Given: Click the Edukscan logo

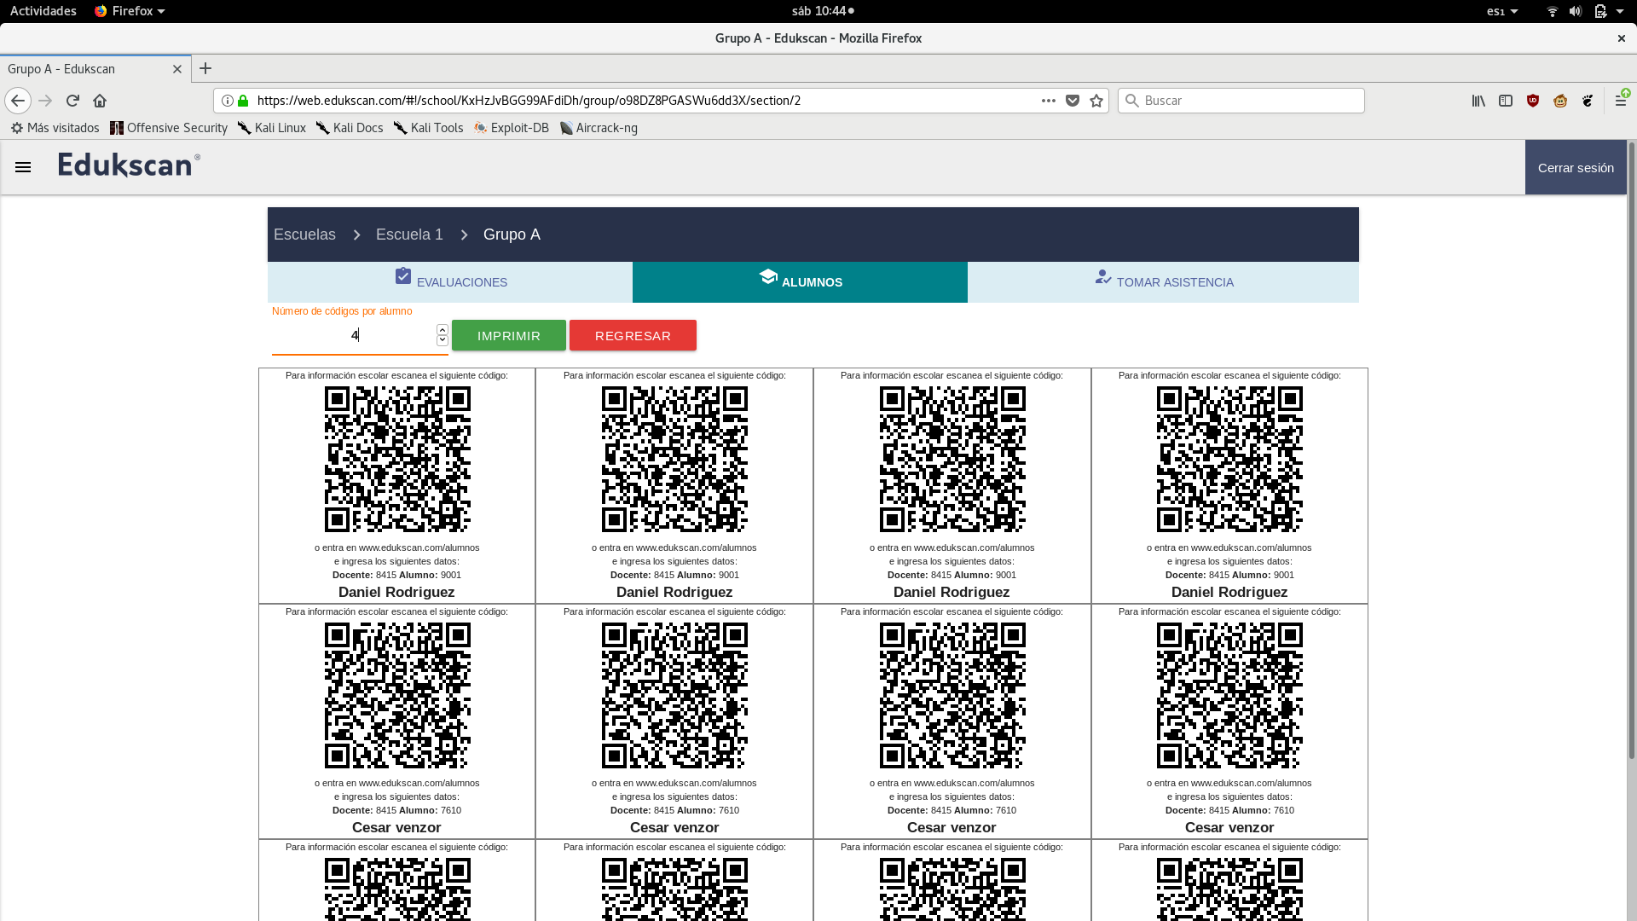Looking at the screenshot, I should click(x=129, y=165).
